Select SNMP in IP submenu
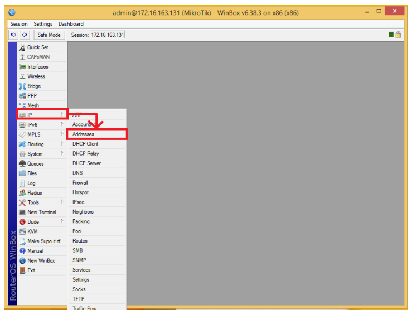 [x=97, y=260]
